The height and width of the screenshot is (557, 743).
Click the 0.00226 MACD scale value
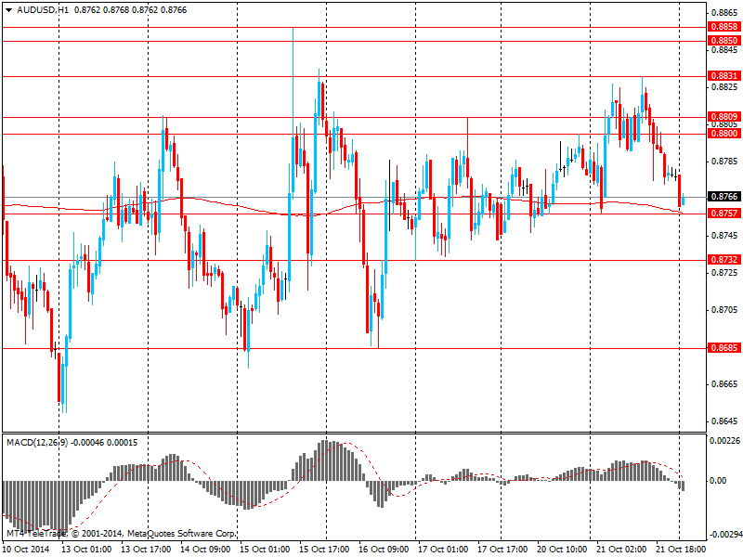pyautogui.click(x=724, y=441)
